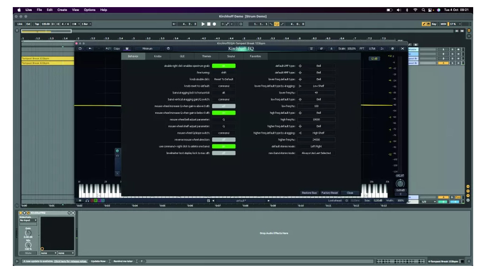Click the Kirchhoff EQ output gain knob
Image resolution: width=486 pixels, height=273 pixels.
400,183
